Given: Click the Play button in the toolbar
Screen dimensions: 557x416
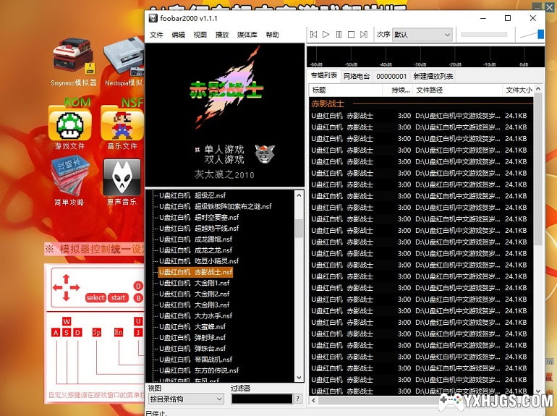Looking at the screenshot, I should pos(326,34).
